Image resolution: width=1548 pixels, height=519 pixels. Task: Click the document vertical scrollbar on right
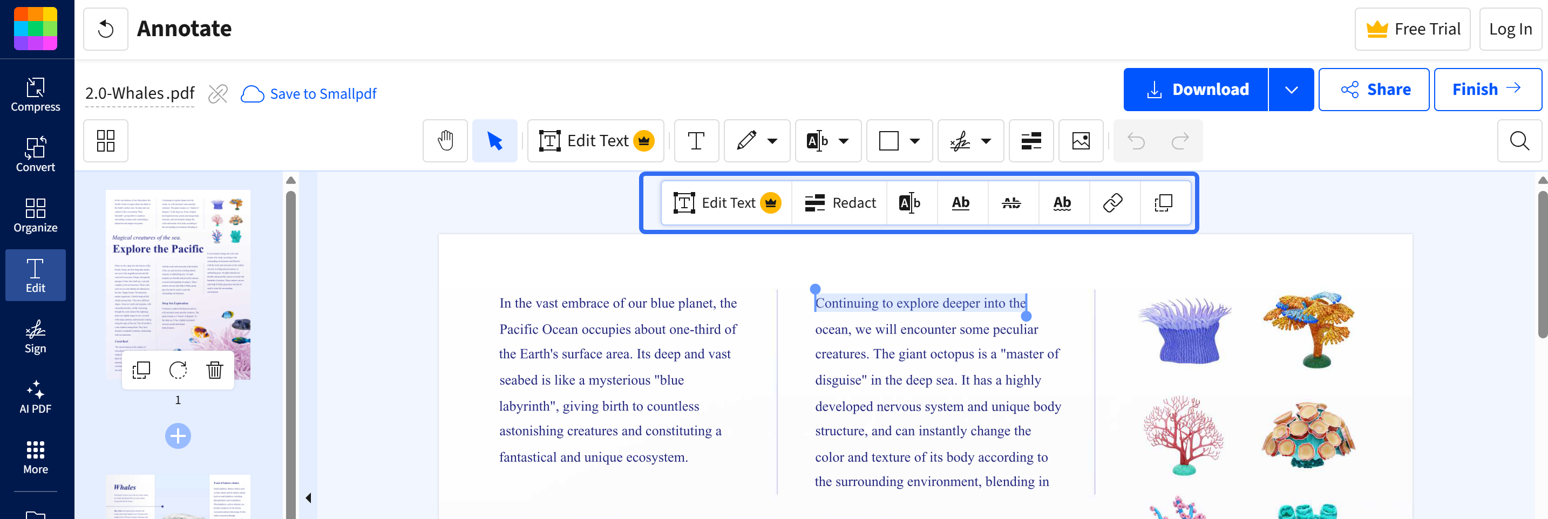point(1542,264)
